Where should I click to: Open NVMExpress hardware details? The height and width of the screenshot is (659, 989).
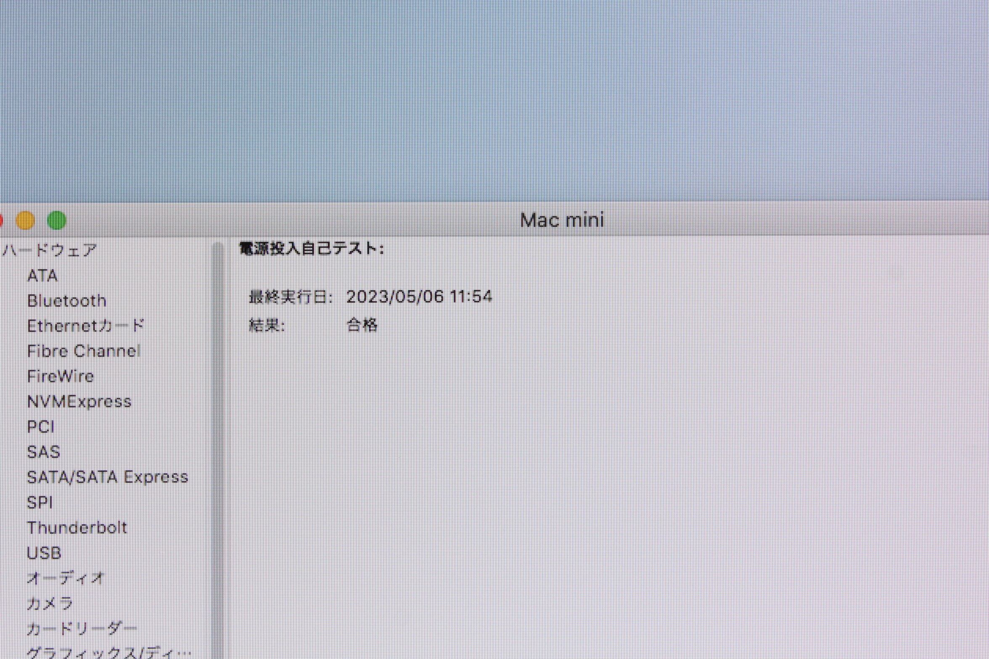click(79, 401)
